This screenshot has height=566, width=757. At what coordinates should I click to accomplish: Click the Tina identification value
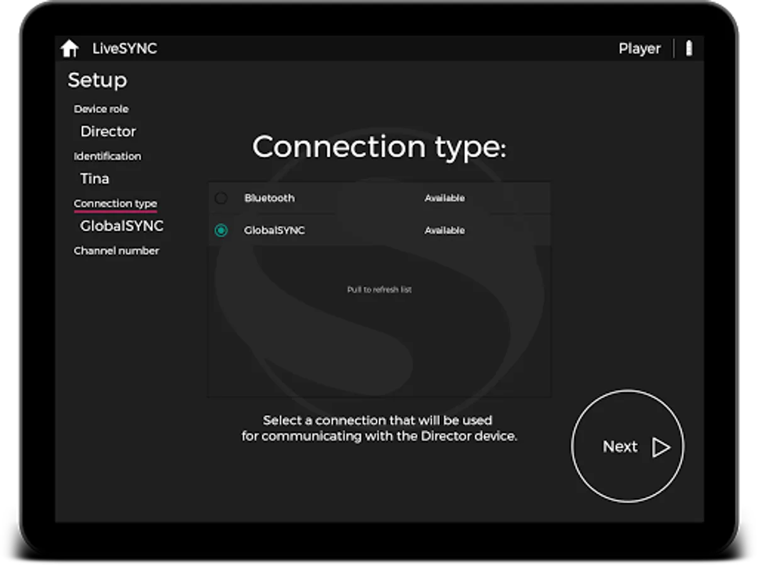[95, 179]
